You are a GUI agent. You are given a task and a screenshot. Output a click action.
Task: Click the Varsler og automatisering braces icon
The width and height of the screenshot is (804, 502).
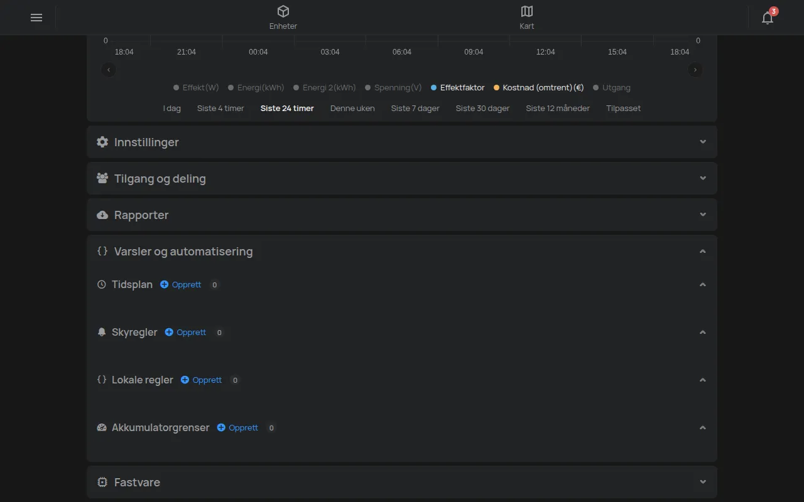coord(102,251)
